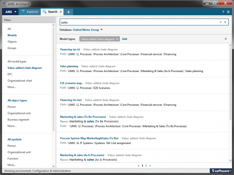Screen dimensions: 234x175
Task: Select Organizational unit under object types
Action: pyautogui.click(x=19, y=113)
